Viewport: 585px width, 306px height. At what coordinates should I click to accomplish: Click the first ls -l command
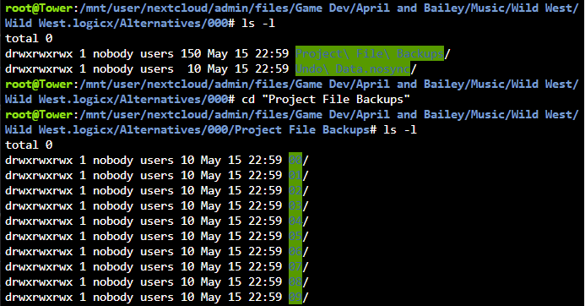click(x=258, y=23)
